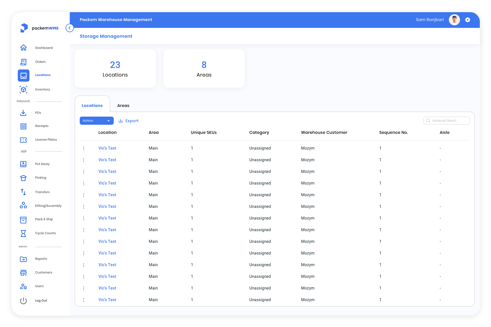Open the Actions dropdown
The image size is (491, 327).
point(96,121)
